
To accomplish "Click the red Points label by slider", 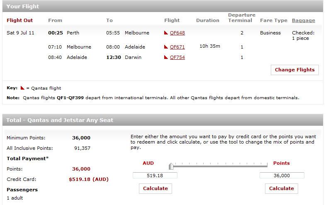I will [x=282, y=163].
